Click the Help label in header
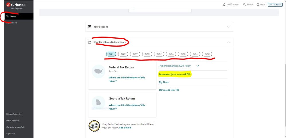The height and width of the screenshot is (138, 286). pos(263,5)
